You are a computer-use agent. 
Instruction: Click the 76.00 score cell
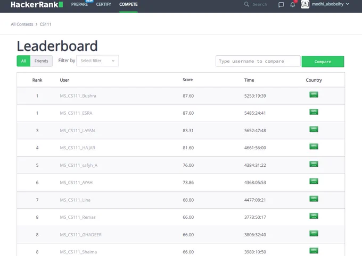(188, 165)
